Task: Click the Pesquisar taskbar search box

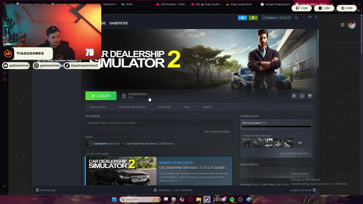Action: coord(140,199)
